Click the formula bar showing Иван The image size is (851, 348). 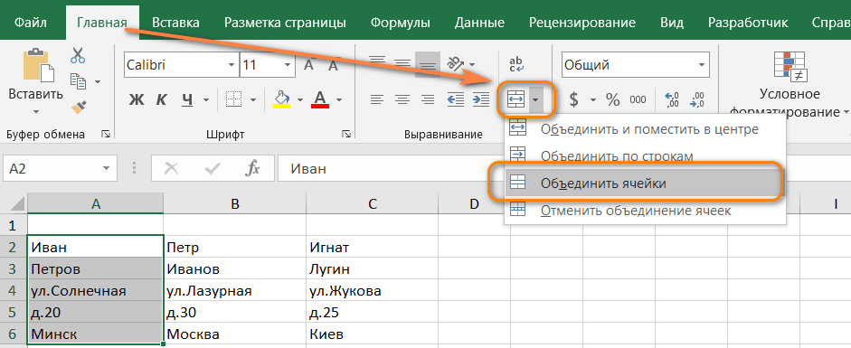point(563,169)
